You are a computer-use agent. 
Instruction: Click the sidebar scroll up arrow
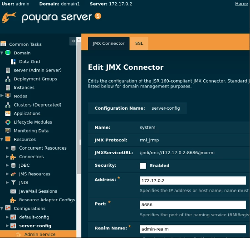click(79, 39)
